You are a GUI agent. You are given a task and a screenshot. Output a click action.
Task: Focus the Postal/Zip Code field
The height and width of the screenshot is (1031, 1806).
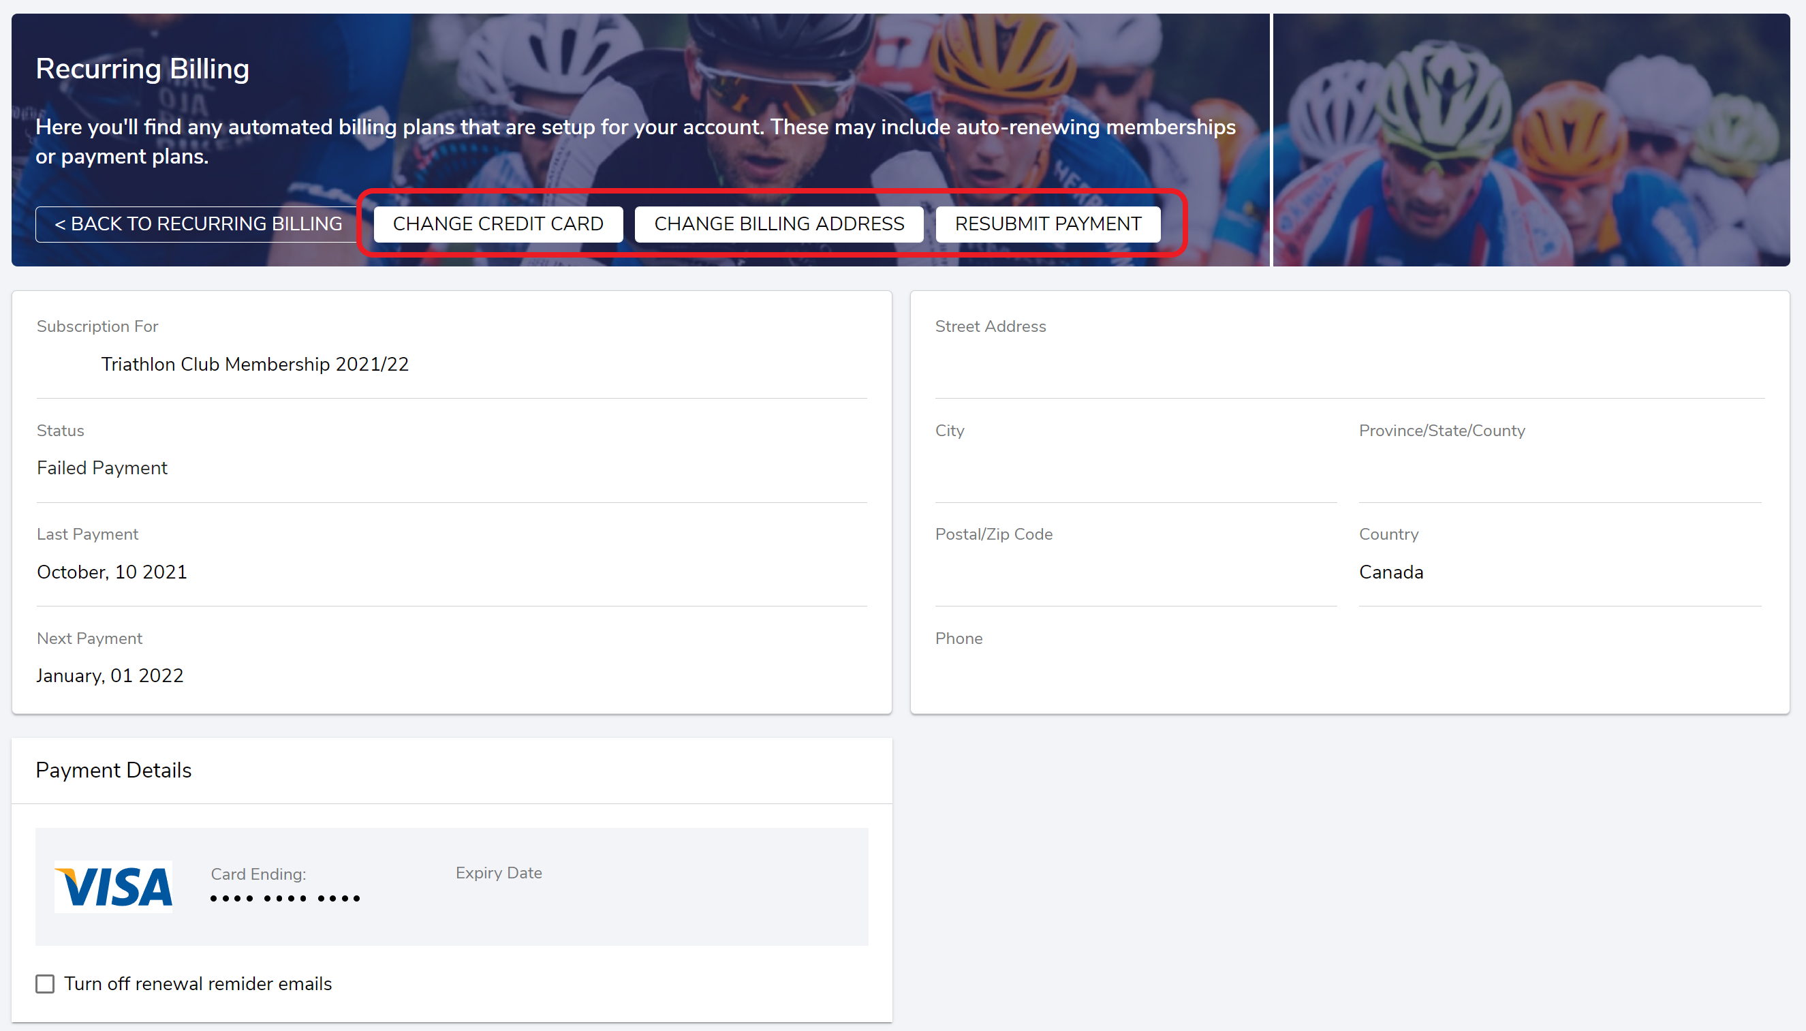pyautogui.click(x=1135, y=572)
